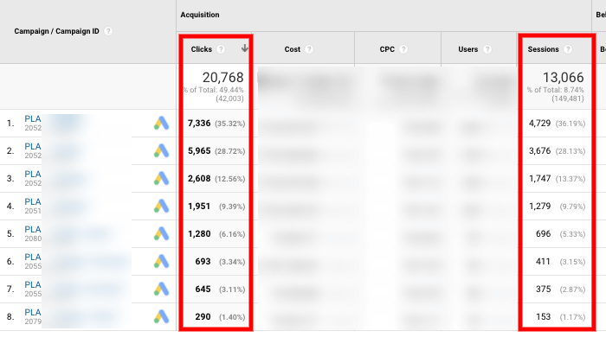
Task: Select clicks value 5,965
Action: click(199, 151)
